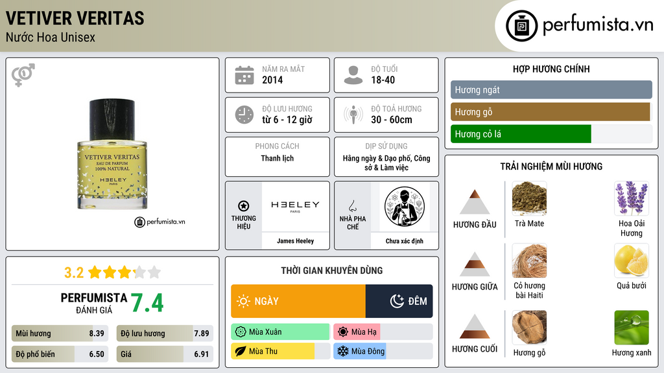Click the brown Hương gỗ accord bar
This screenshot has width=664, height=373.
[x=551, y=111]
